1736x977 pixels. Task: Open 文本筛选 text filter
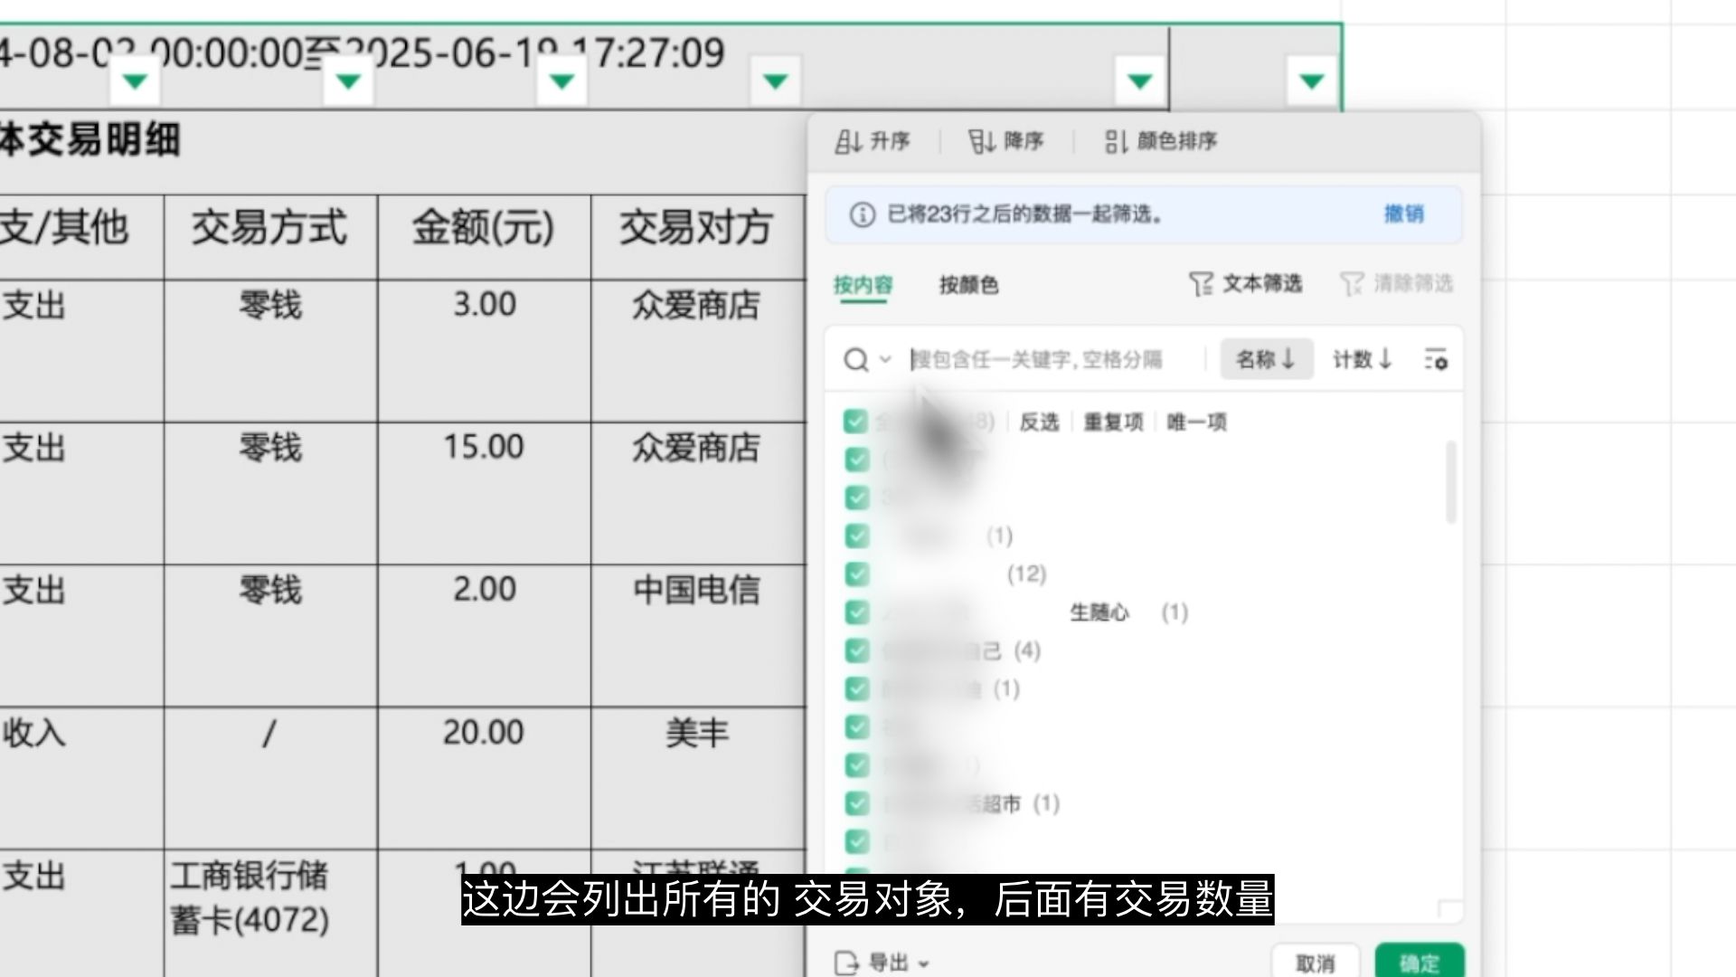coord(1245,284)
